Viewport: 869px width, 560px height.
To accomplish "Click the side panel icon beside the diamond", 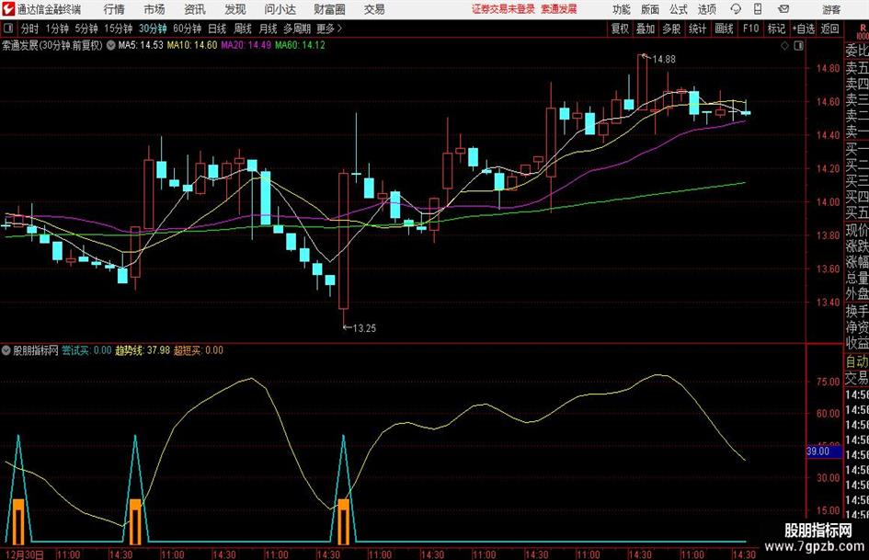I will (798, 46).
